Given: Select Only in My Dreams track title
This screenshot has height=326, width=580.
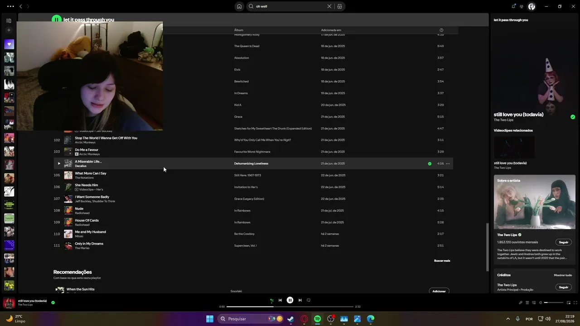Looking at the screenshot, I should (89, 244).
